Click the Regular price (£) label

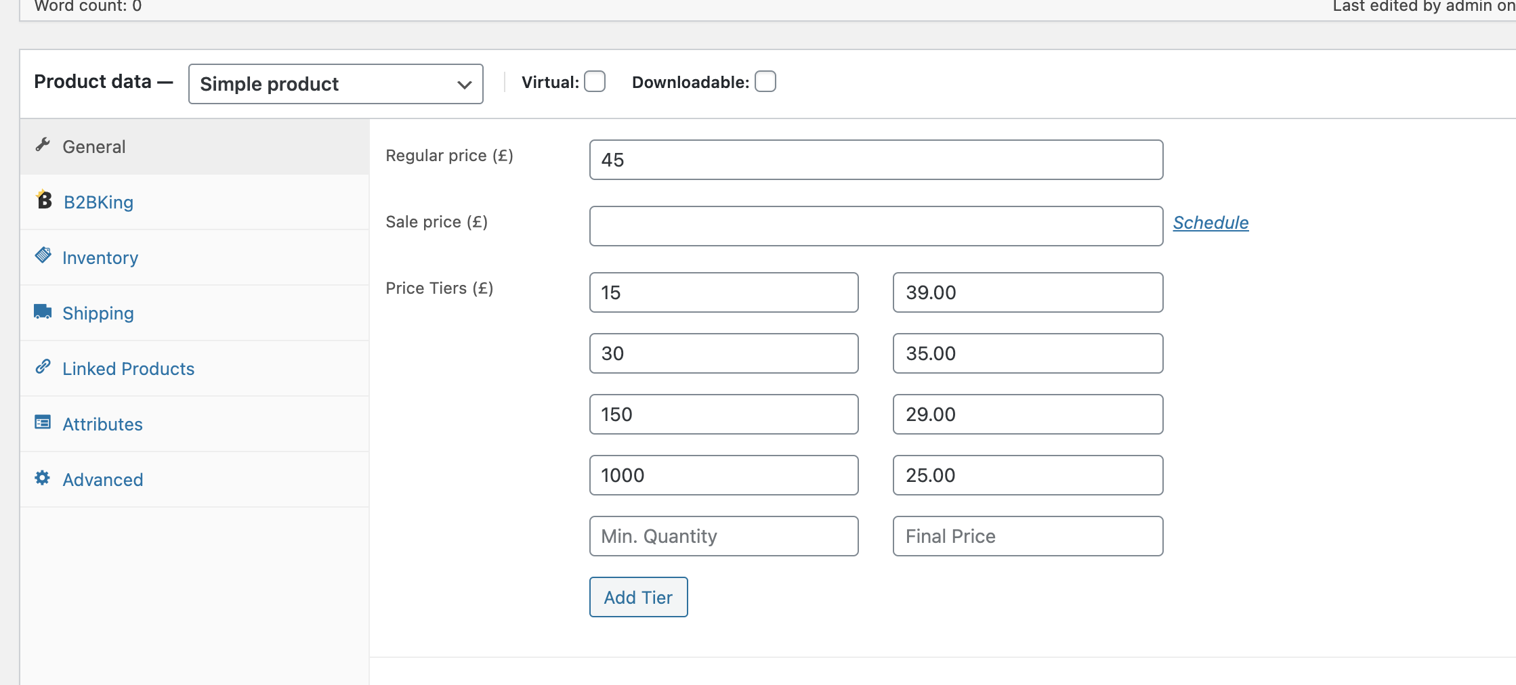point(449,156)
